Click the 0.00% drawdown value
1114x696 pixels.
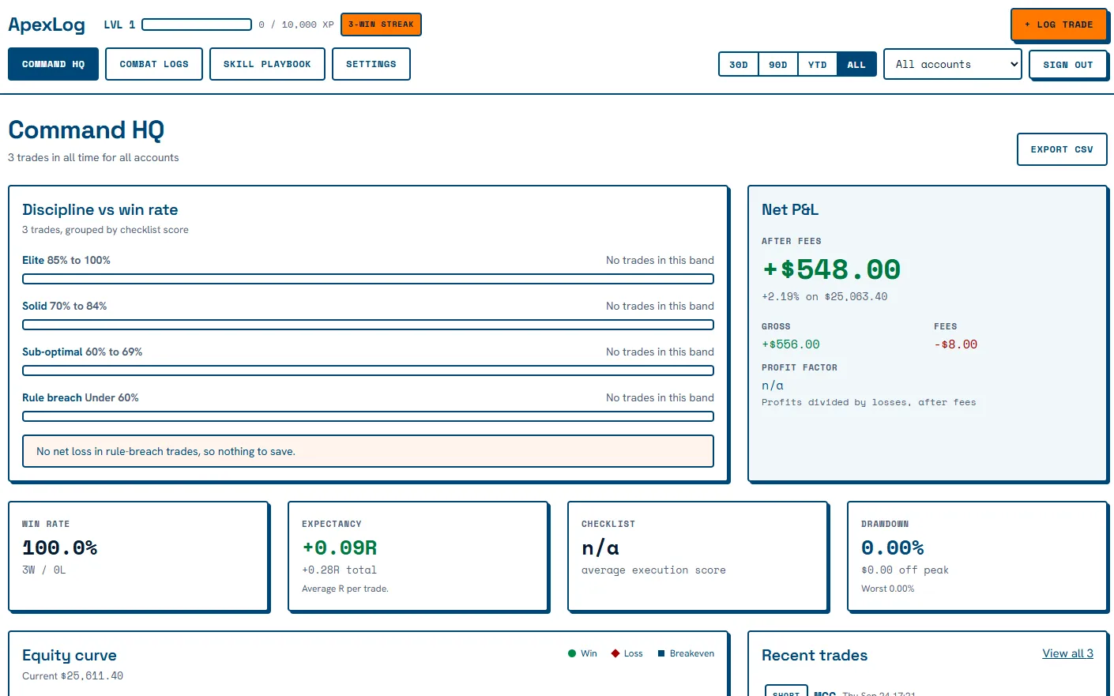893,547
